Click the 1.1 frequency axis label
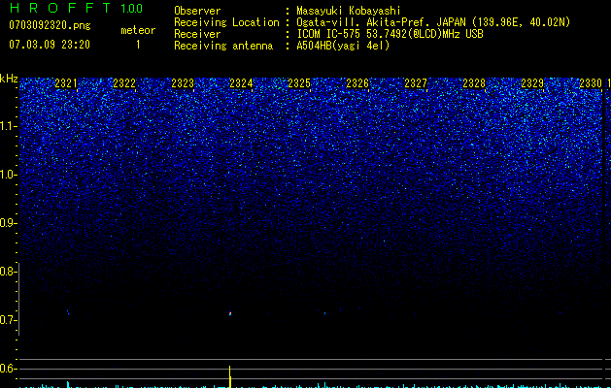611x388 pixels. point(8,126)
